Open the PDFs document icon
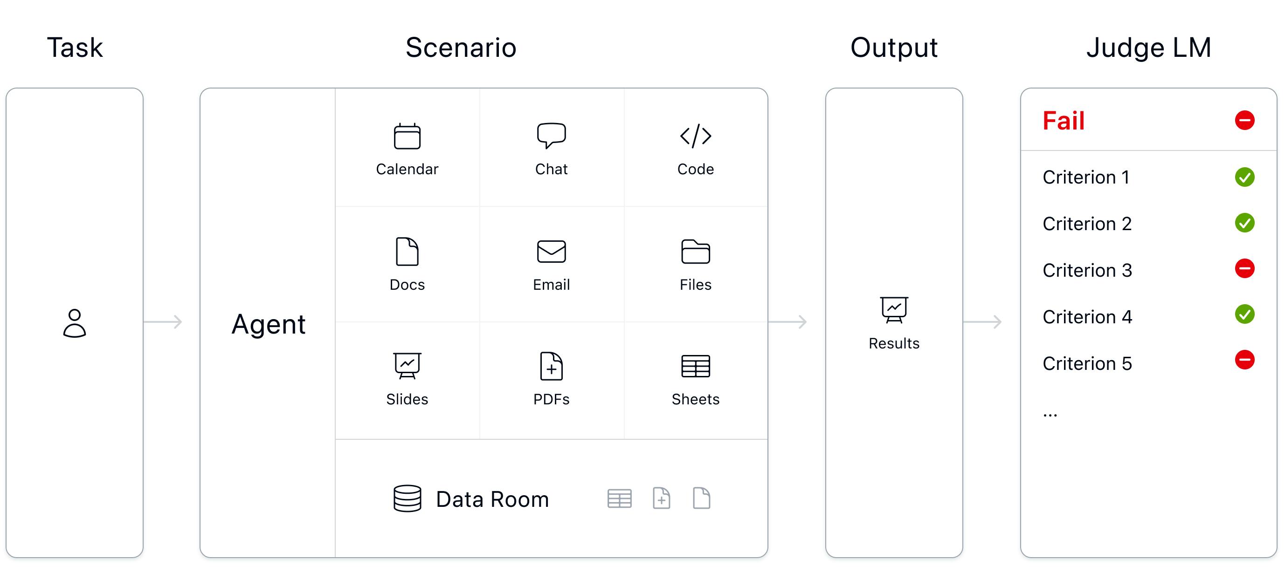Viewport: 1285px width, 573px height. pyautogui.click(x=551, y=366)
